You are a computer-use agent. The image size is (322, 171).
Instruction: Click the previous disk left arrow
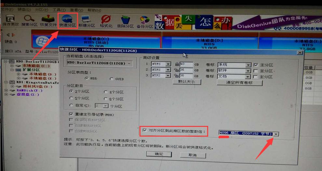[8, 35]
